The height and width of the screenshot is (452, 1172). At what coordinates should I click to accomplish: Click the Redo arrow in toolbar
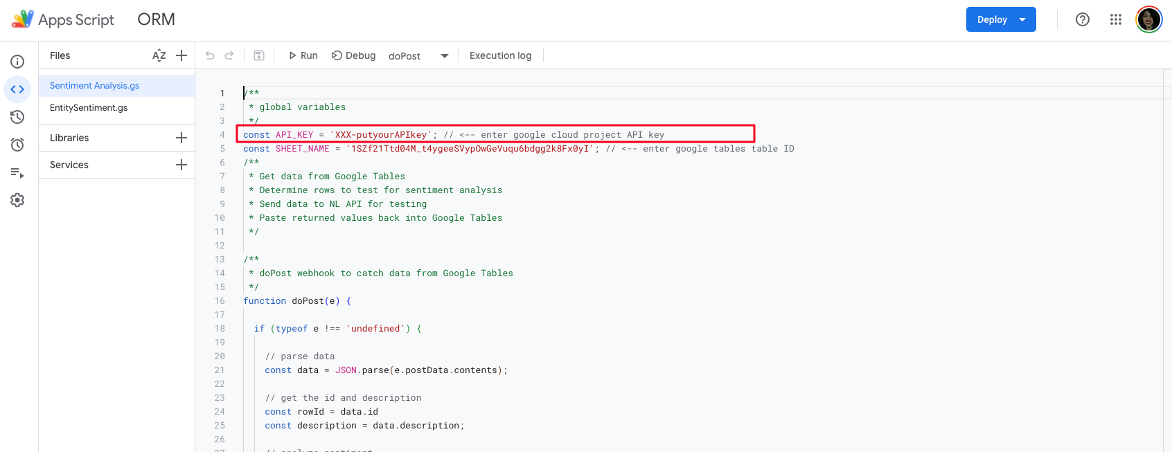point(229,55)
